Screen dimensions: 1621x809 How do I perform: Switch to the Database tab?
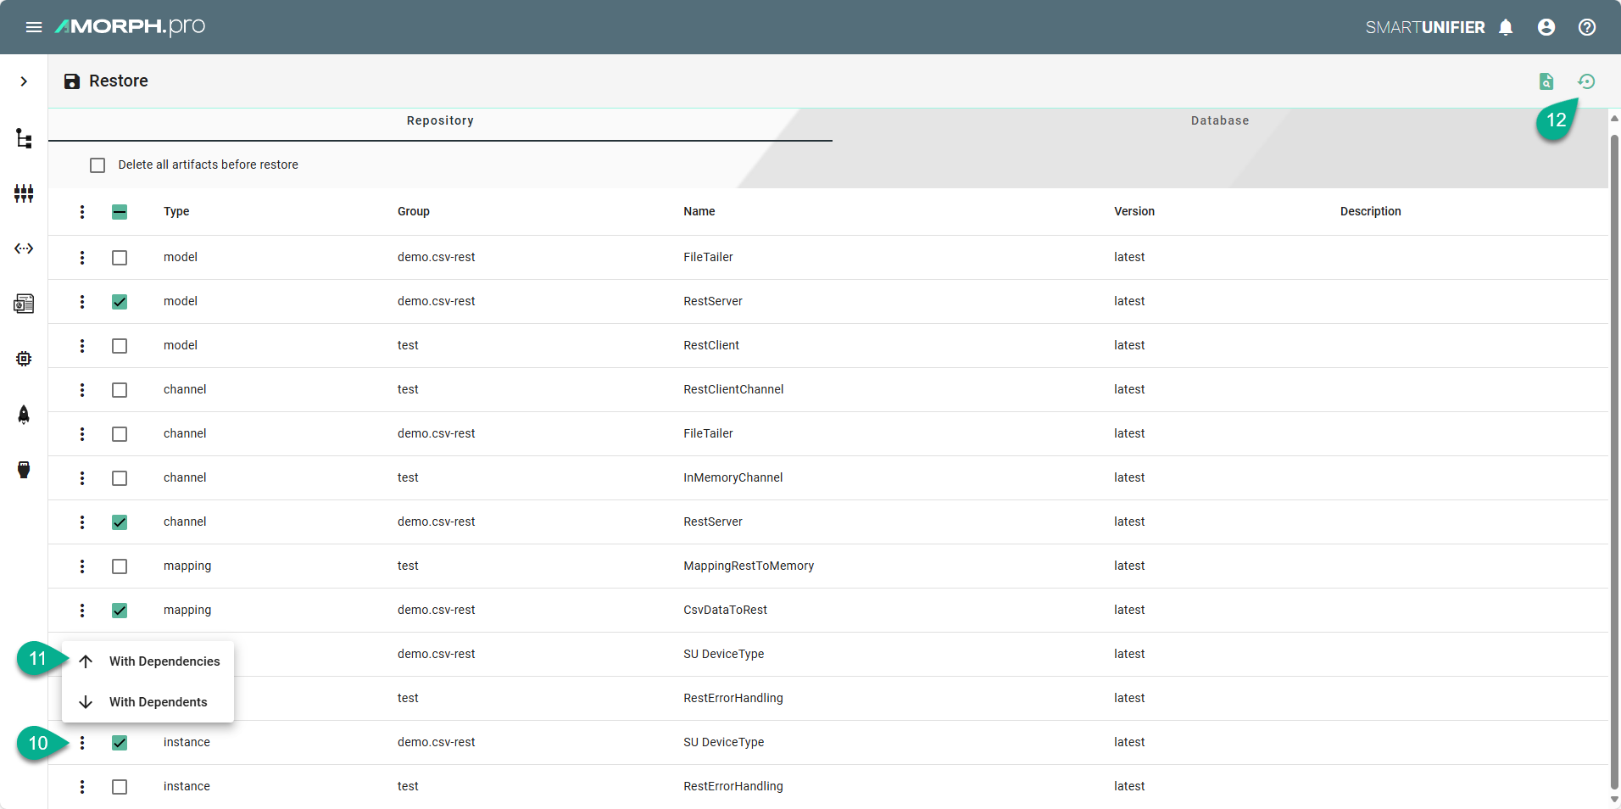point(1219,121)
